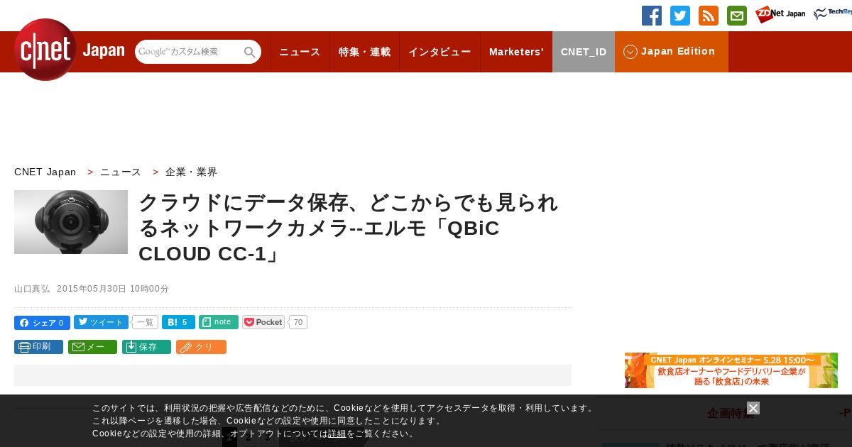852x447 pixels.
Task: Open the 特集・連載 menu
Action: click(364, 52)
